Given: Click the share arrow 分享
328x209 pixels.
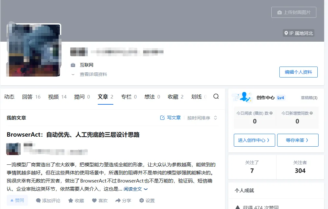Looking at the screenshot, I should 123,201.
